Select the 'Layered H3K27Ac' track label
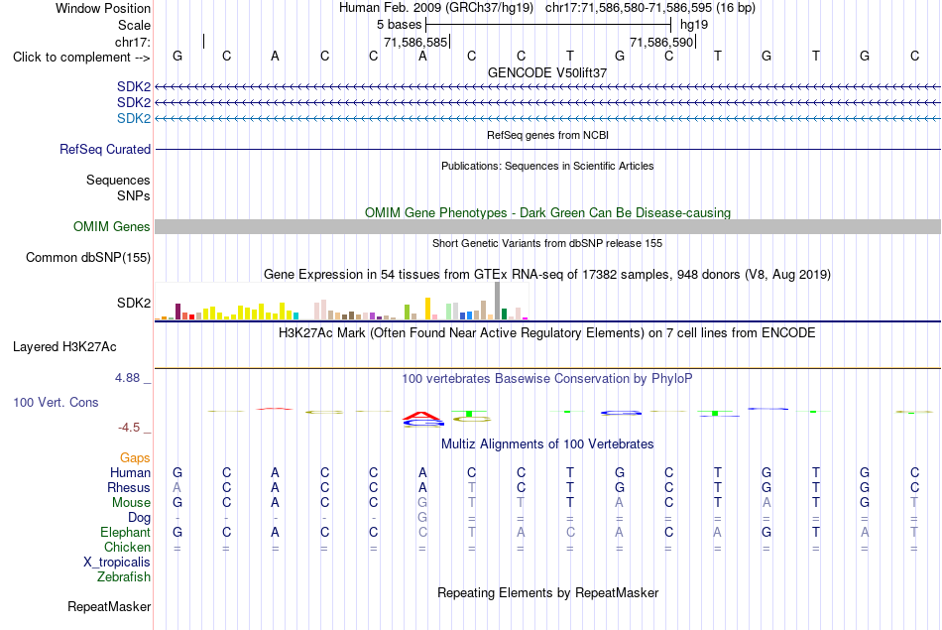The image size is (942, 630). click(x=64, y=347)
